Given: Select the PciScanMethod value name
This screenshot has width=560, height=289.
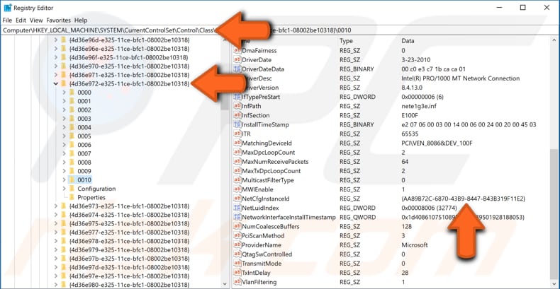Looking at the screenshot, I should (x=263, y=235).
